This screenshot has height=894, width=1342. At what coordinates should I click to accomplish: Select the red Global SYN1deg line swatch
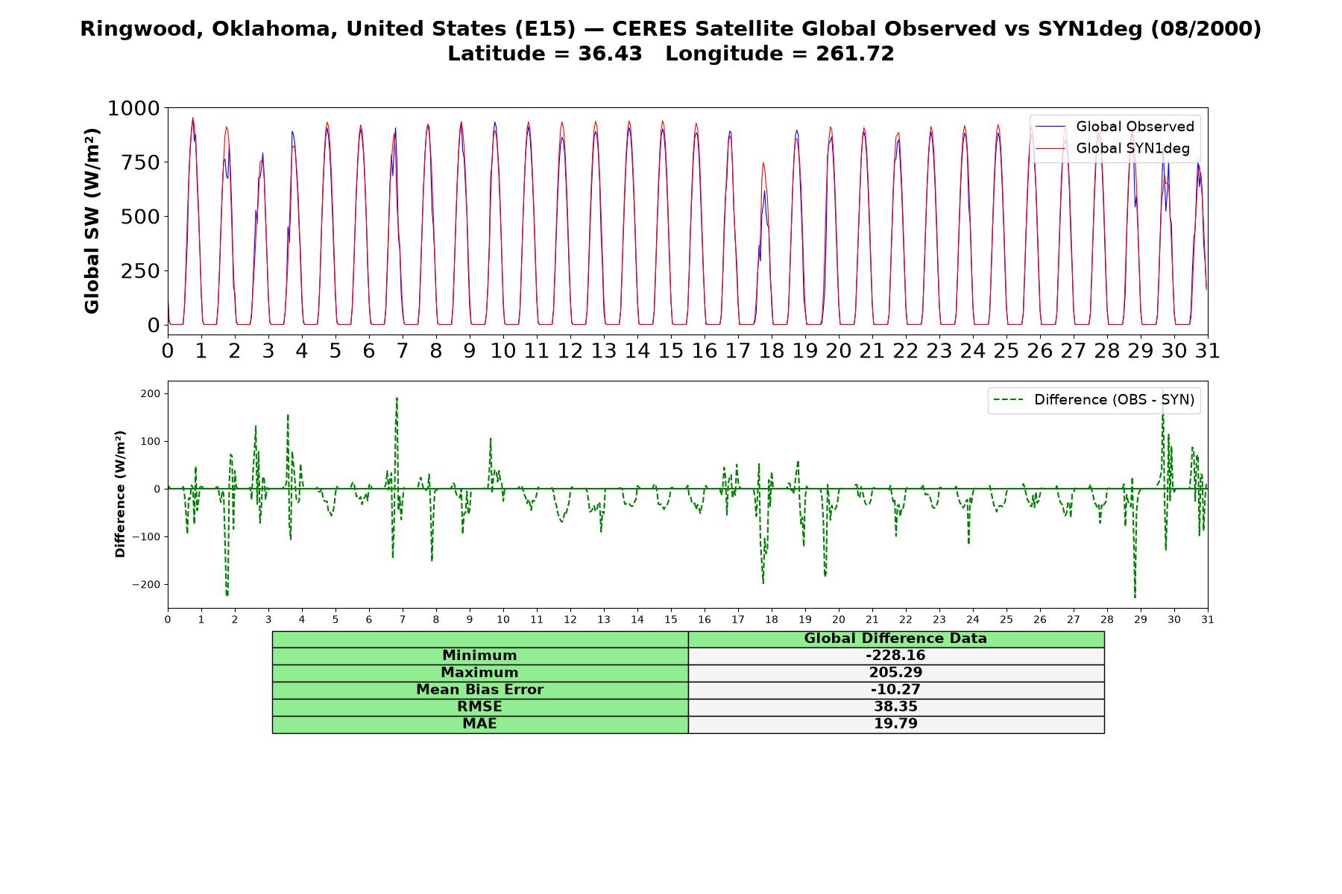(1050, 149)
